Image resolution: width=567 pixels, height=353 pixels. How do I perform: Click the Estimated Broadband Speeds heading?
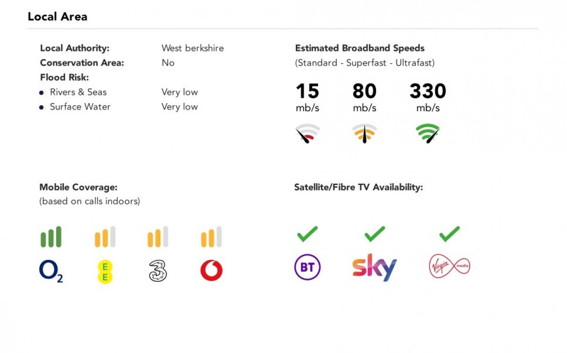tap(360, 48)
